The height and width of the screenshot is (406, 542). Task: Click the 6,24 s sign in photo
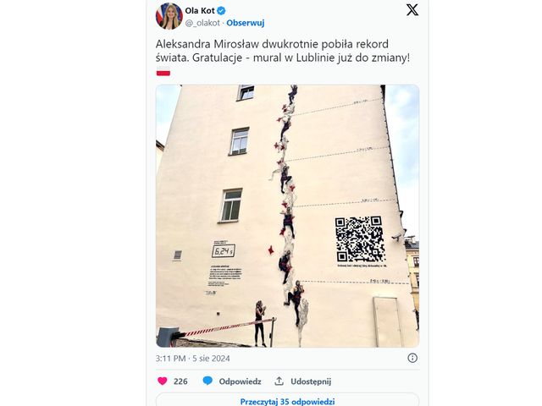pos(223,251)
